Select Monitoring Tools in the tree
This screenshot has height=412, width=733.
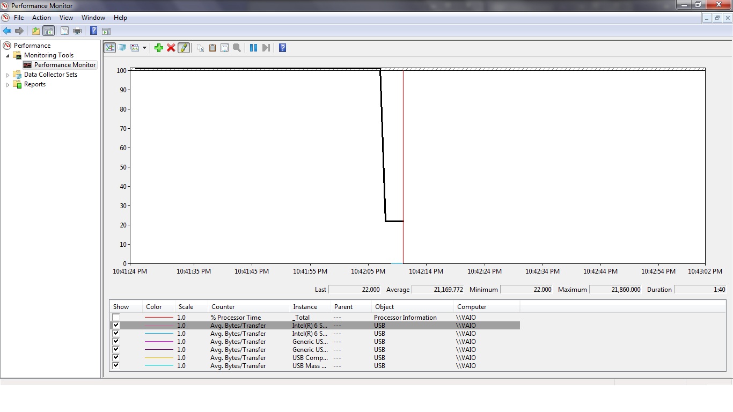49,55
